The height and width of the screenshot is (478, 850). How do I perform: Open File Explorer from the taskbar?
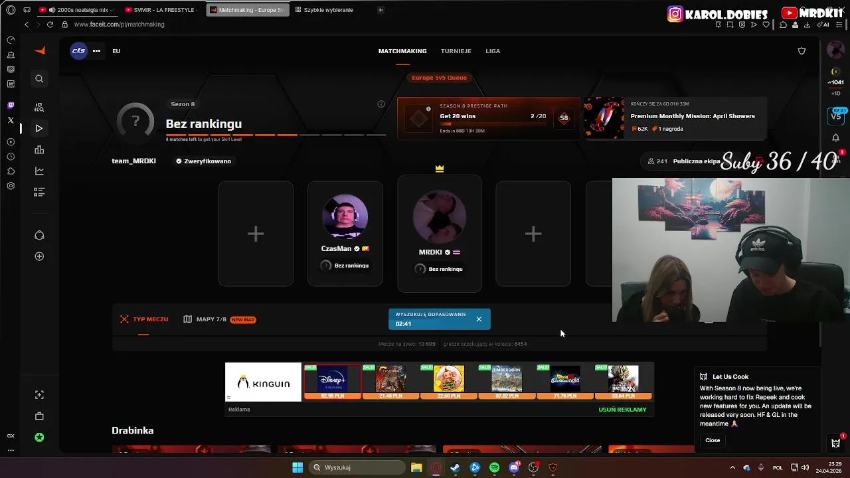tap(416, 467)
